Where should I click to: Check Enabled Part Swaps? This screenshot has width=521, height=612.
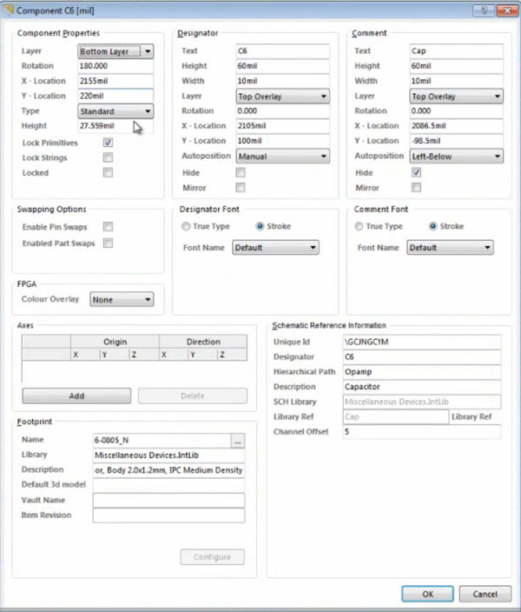pyautogui.click(x=108, y=243)
